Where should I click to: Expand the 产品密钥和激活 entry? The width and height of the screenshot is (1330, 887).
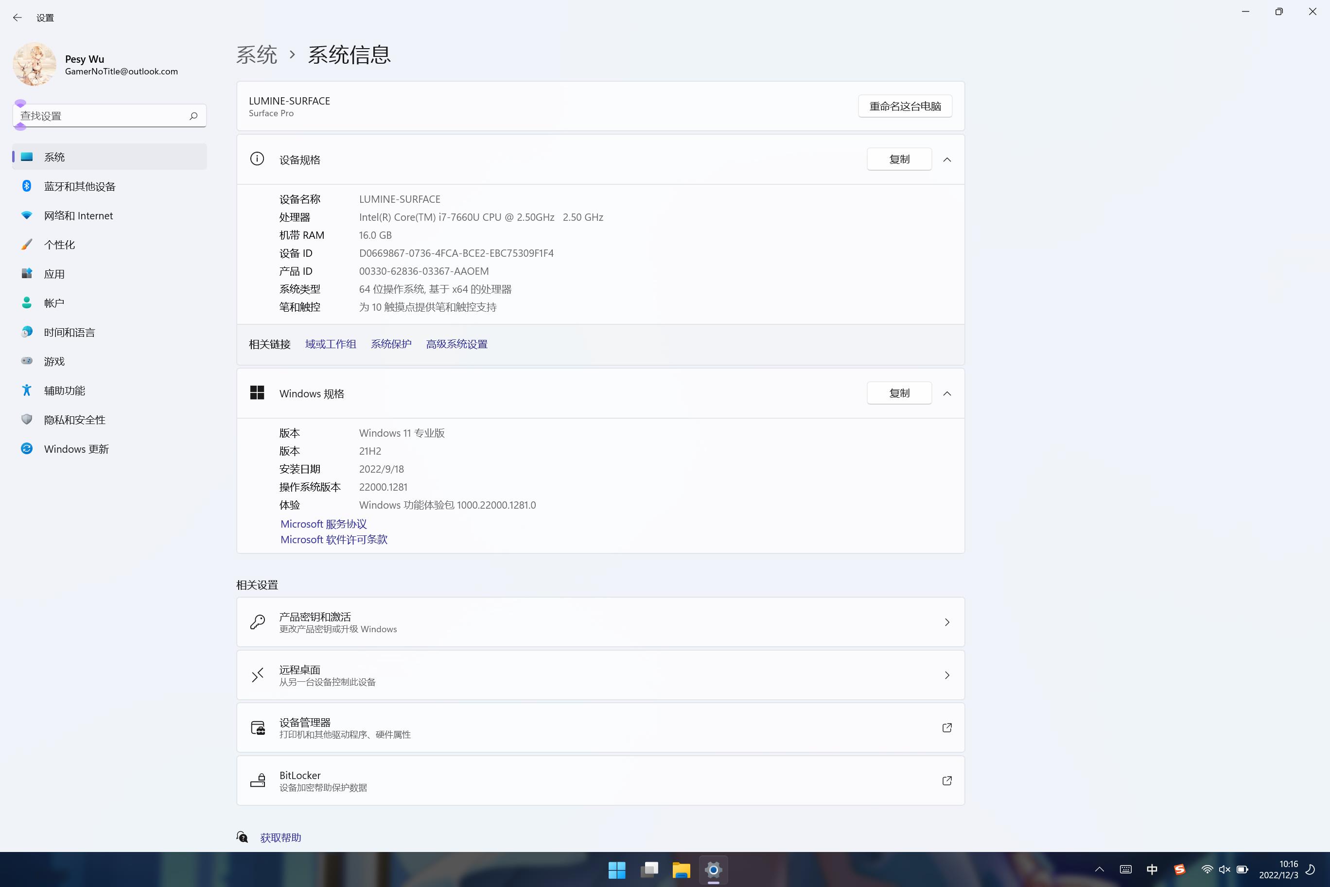click(946, 622)
